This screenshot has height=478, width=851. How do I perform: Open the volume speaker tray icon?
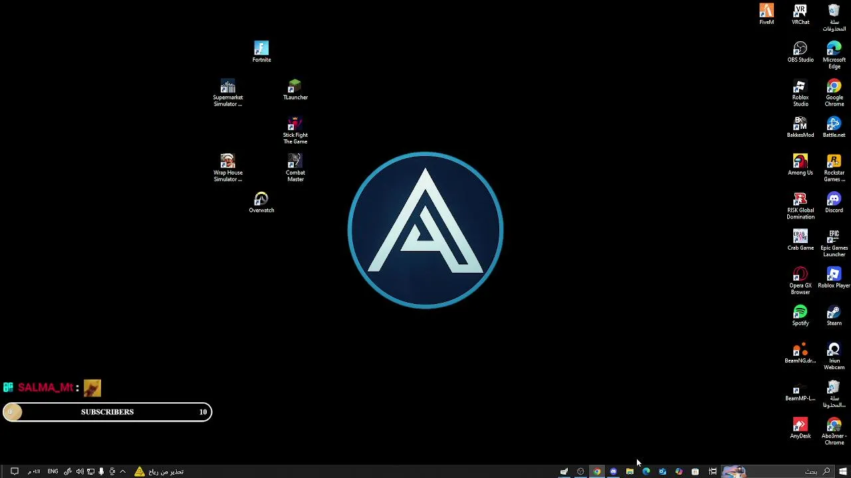80,471
